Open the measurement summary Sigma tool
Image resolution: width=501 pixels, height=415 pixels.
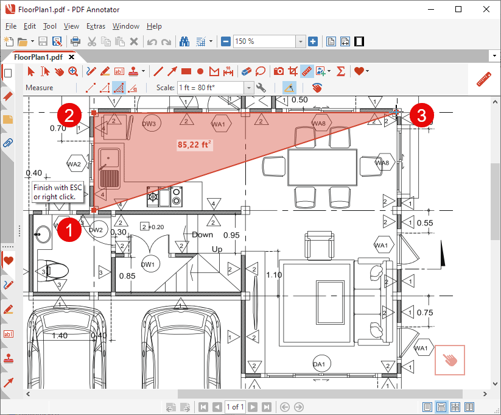pyautogui.click(x=341, y=71)
